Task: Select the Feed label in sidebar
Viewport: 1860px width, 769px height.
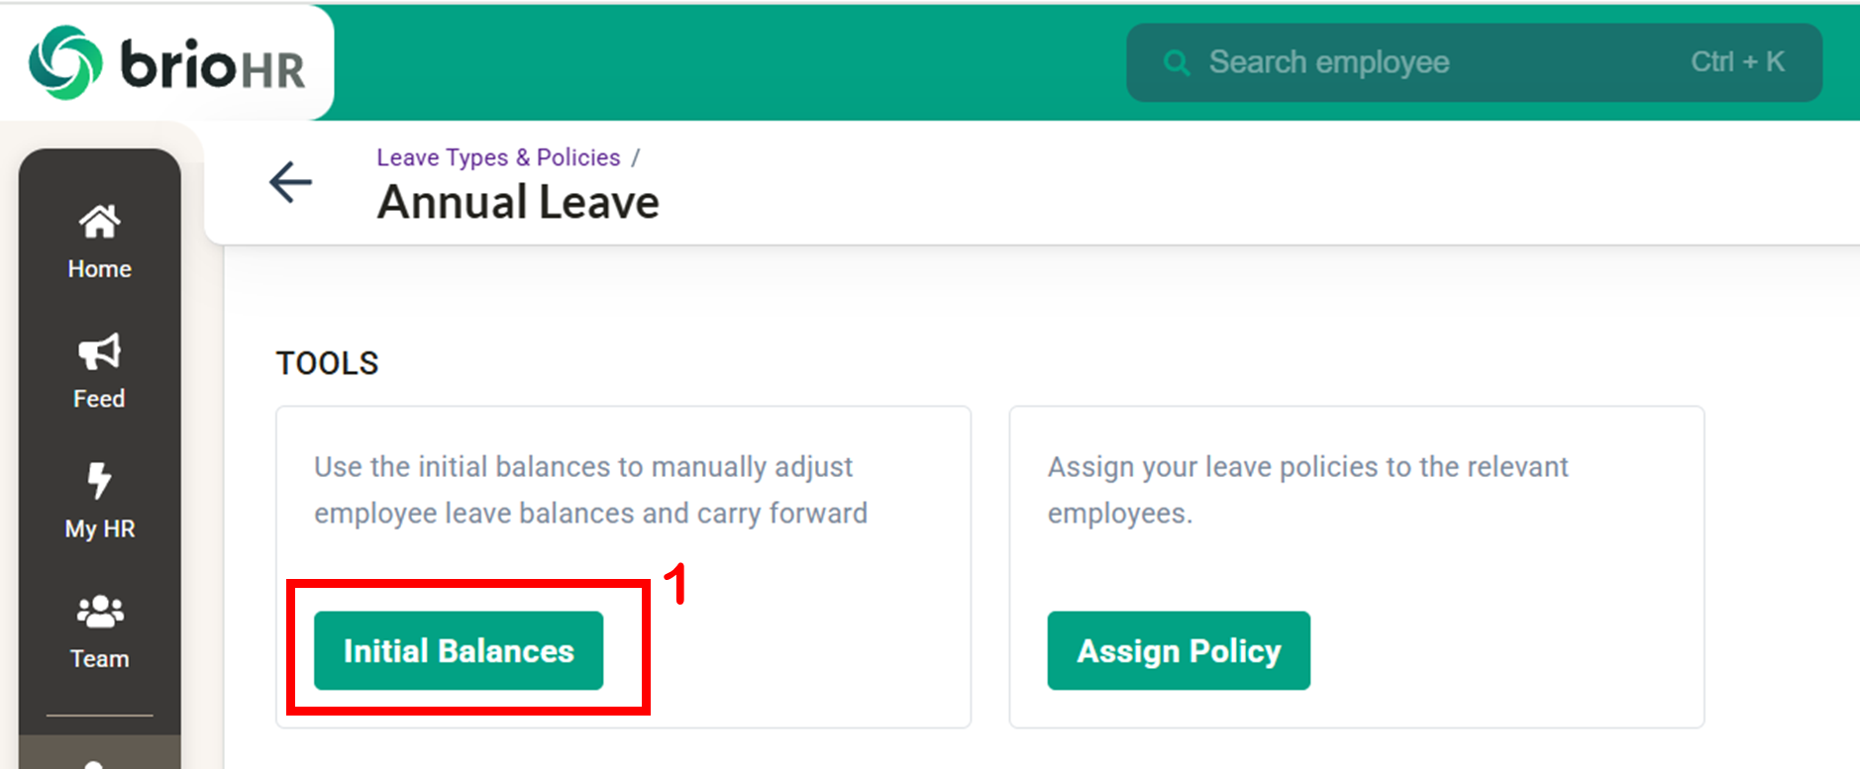Action: pyautogui.click(x=99, y=399)
